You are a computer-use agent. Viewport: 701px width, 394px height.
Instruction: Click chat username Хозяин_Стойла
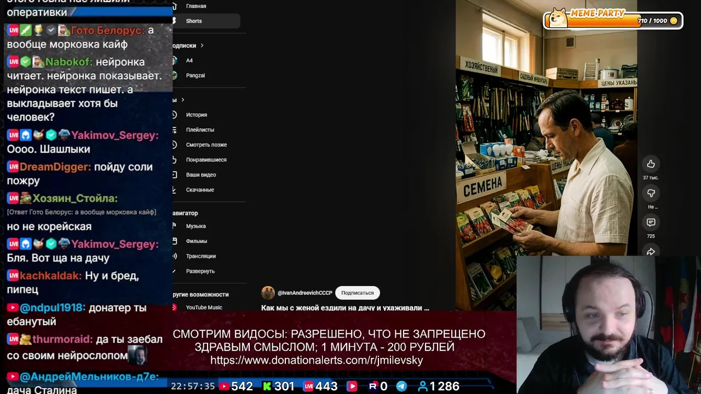pos(75,198)
